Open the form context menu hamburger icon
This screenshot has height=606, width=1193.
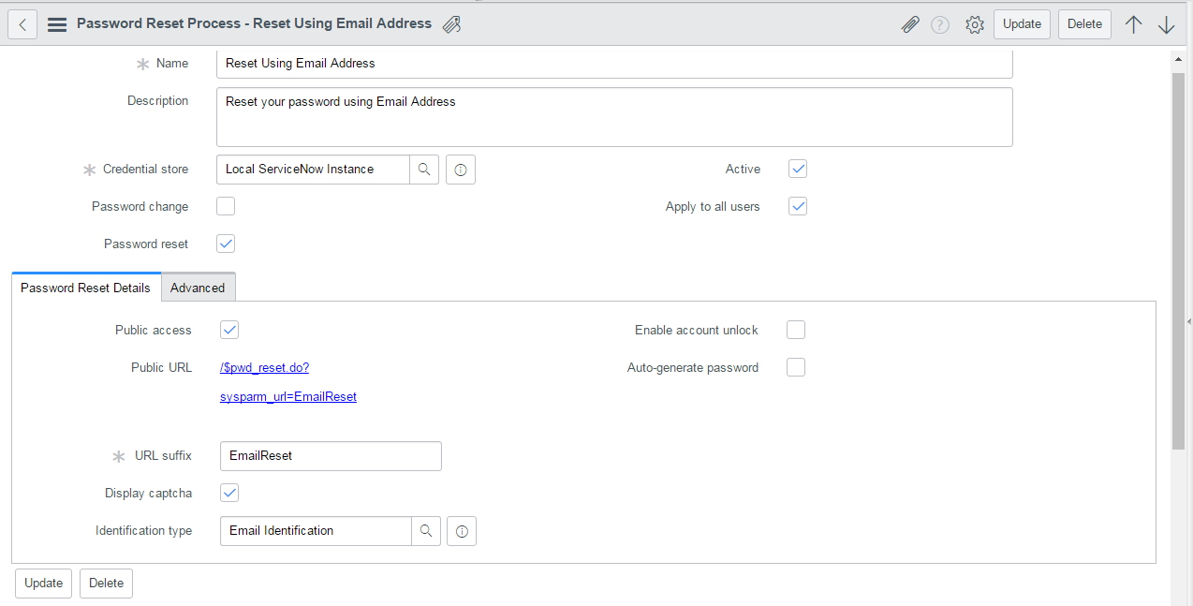[56, 23]
